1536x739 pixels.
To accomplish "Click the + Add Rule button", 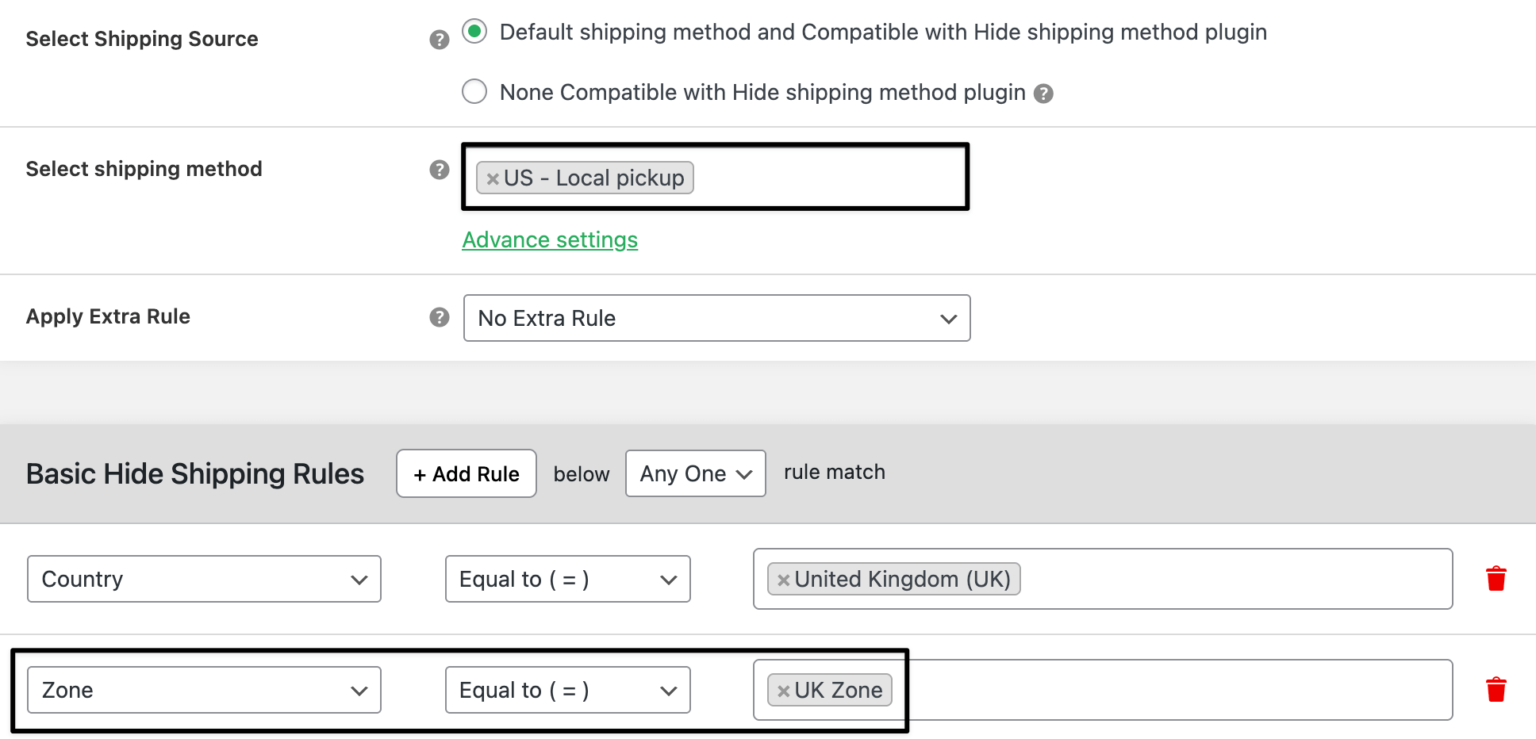I will (x=467, y=473).
